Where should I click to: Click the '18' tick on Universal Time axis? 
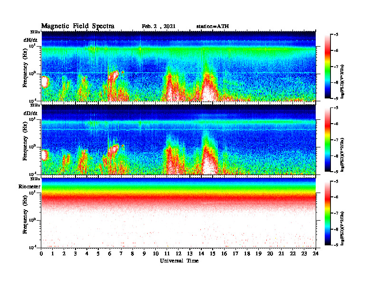[247, 253]
